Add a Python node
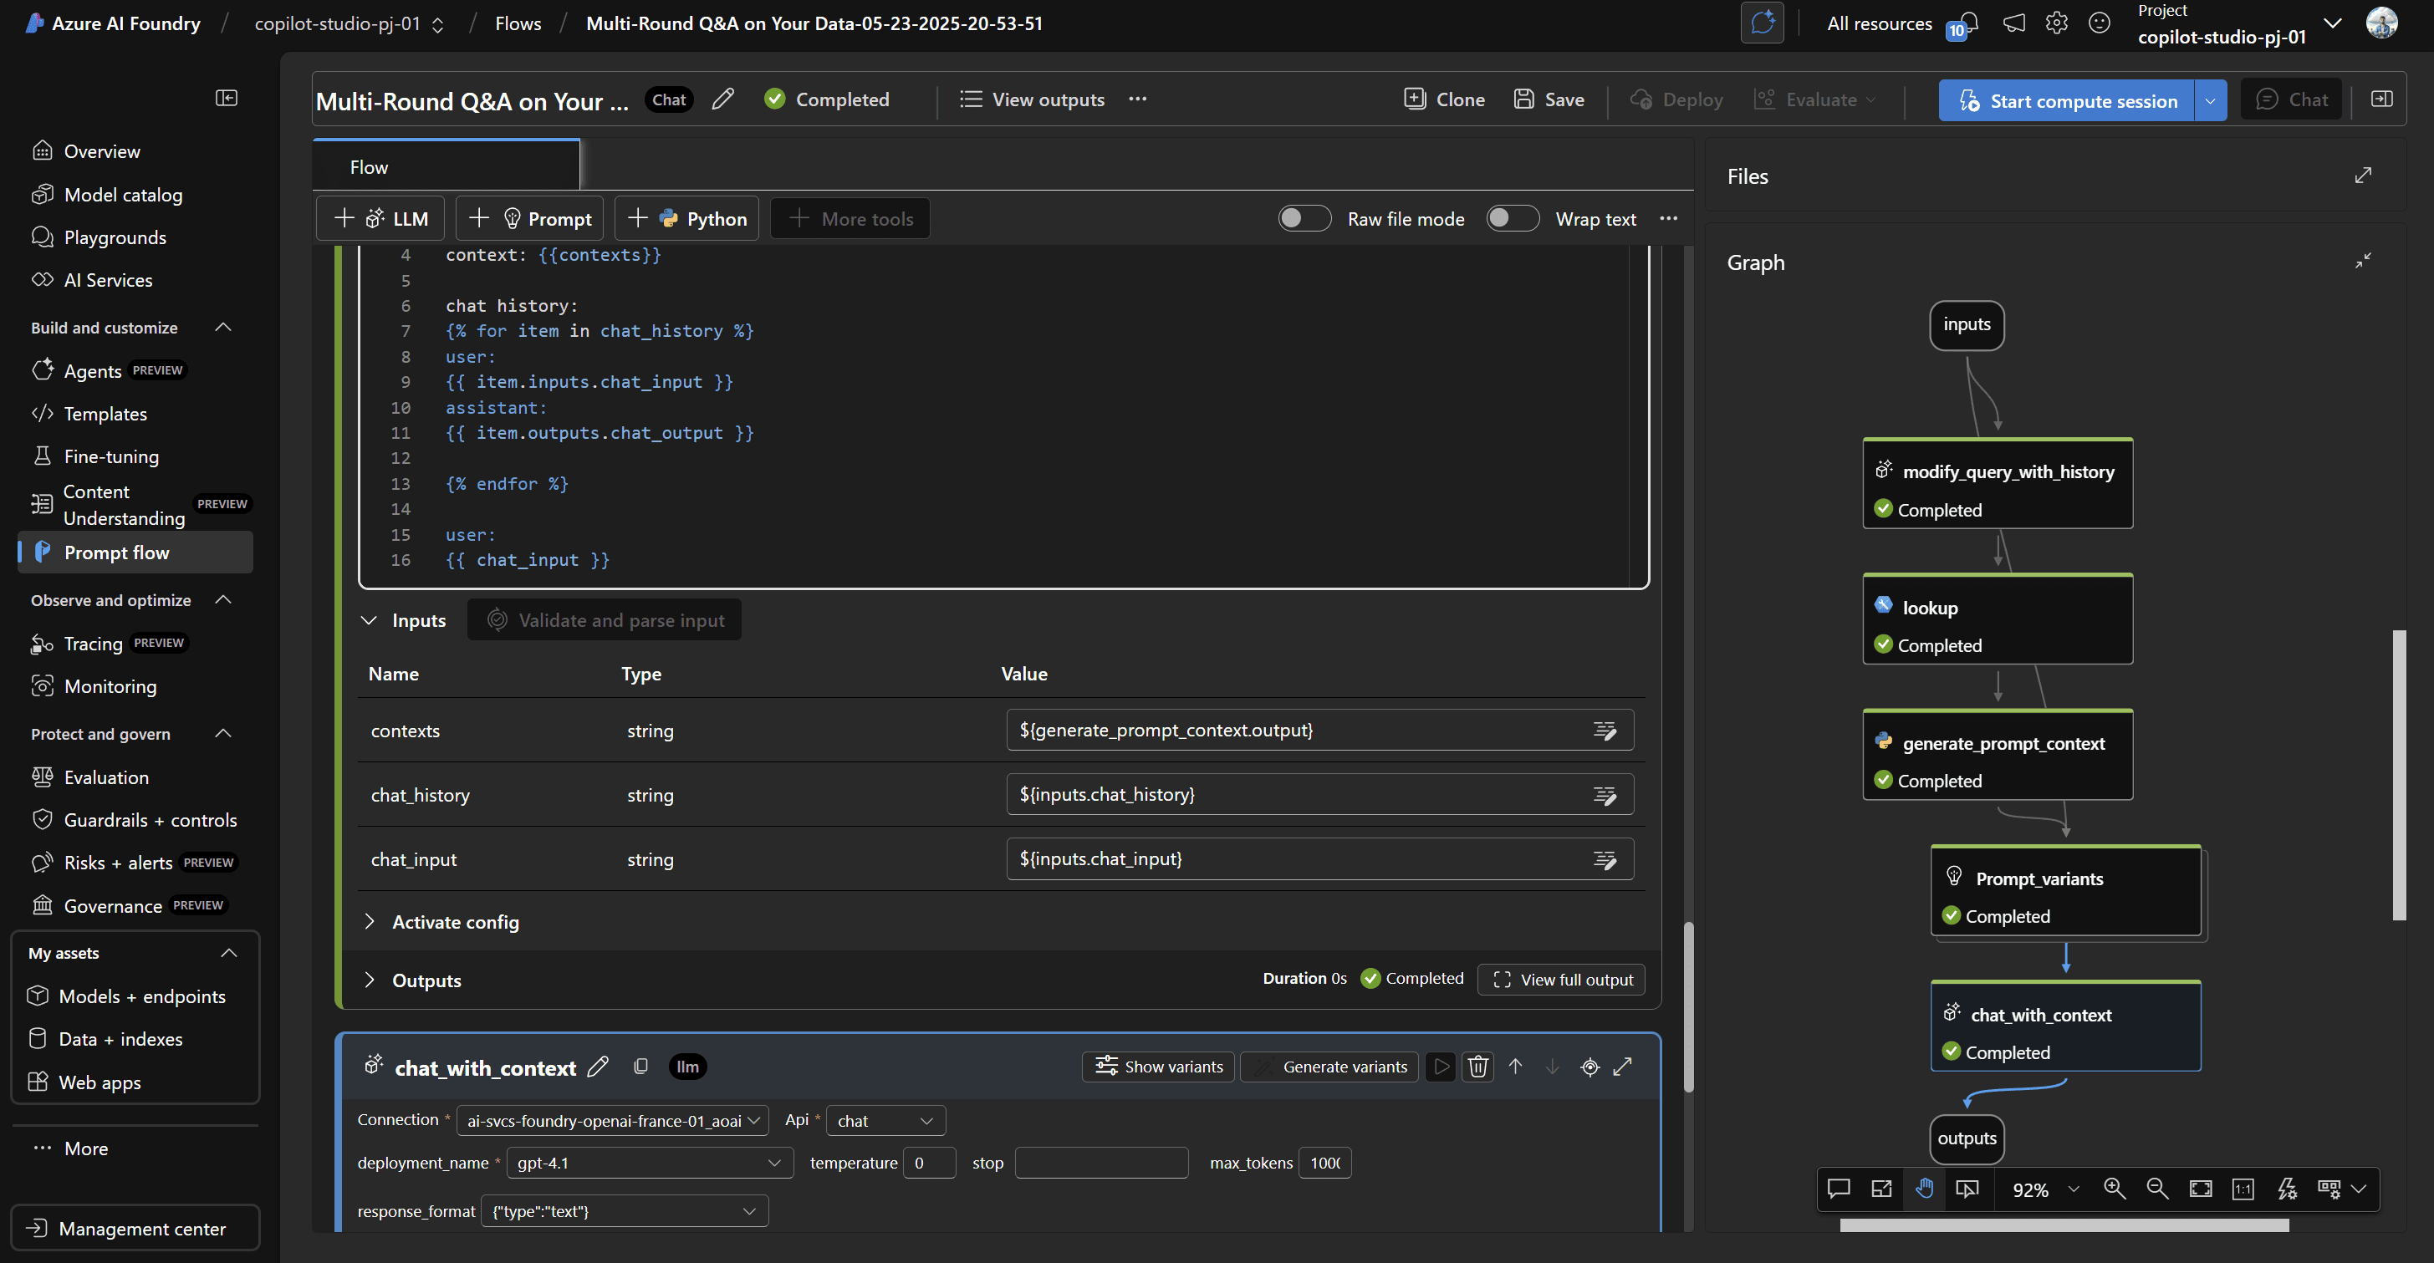Screen dimensions: 2434x1263 click(687, 218)
